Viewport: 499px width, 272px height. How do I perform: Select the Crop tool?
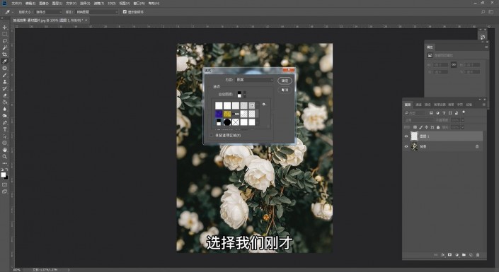[4, 54]
